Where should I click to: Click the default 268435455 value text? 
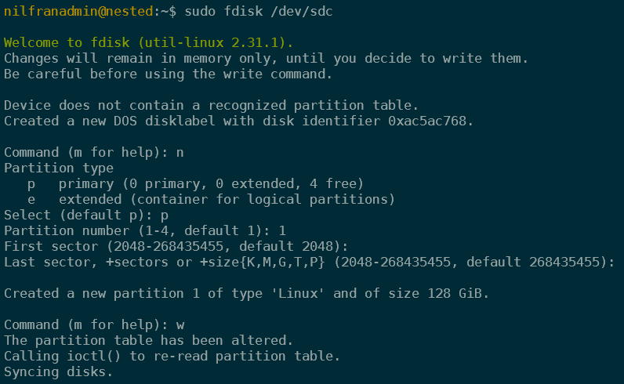tap(533, 262)
